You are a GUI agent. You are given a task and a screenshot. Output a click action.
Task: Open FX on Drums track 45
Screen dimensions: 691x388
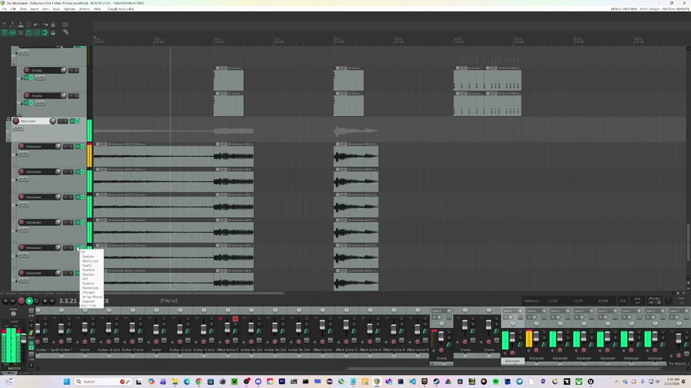[x=25, y=78]
